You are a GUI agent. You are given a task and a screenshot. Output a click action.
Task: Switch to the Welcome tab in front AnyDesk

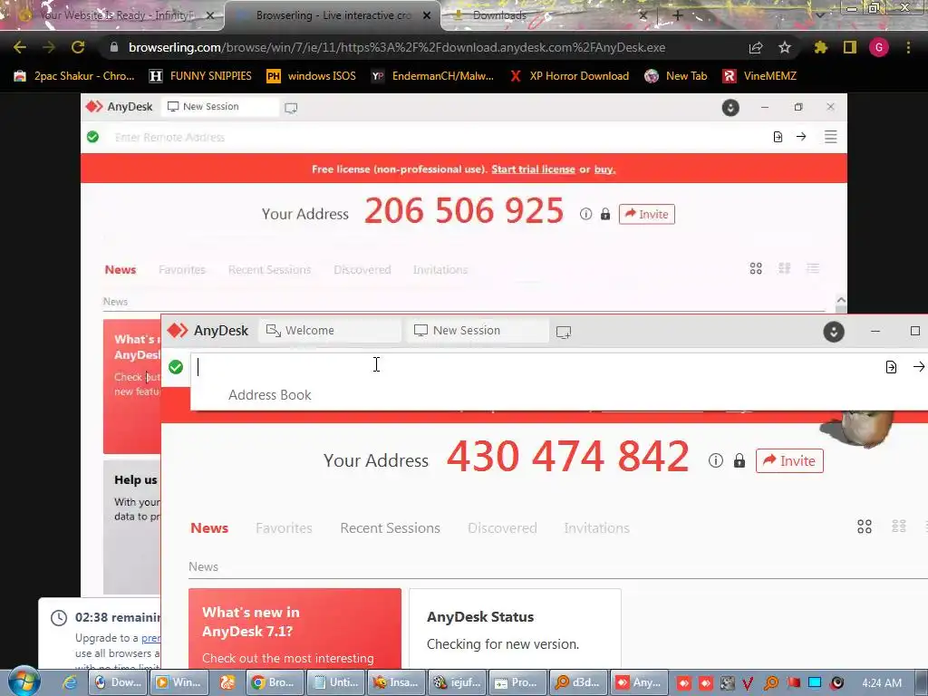pyautogui.click(x=330, y=330)
